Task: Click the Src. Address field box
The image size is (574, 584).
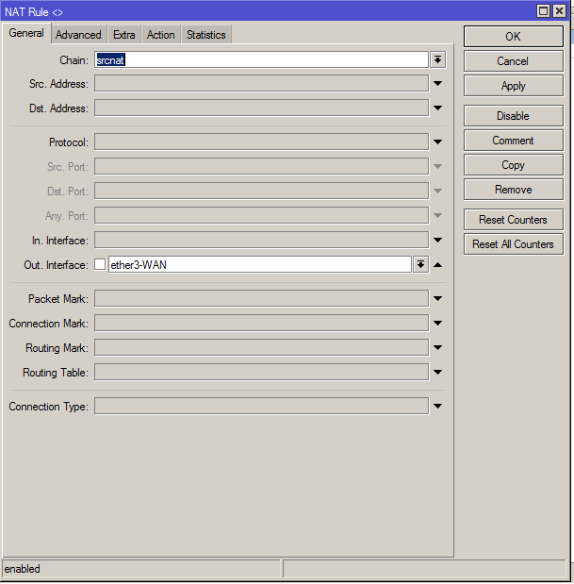Action: tap(261, 83)
